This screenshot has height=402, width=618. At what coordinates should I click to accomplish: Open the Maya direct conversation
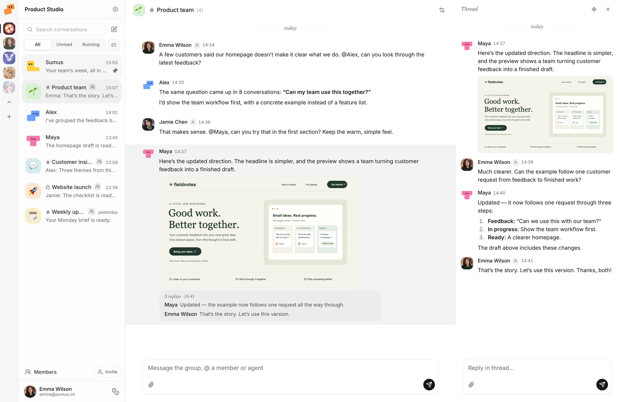(72, 141)
